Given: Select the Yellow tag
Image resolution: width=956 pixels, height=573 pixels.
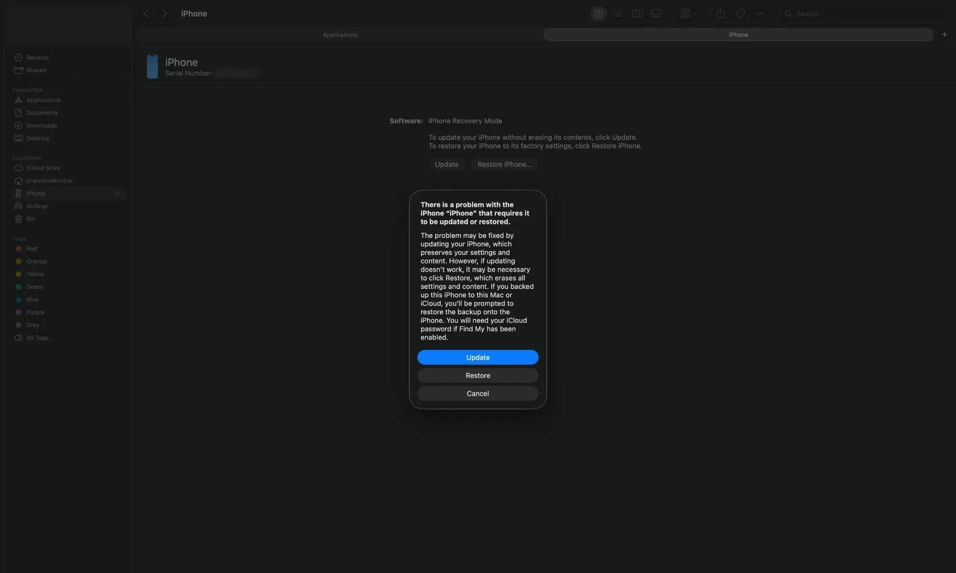Looking at the screenshot, I should click(67, 274).
